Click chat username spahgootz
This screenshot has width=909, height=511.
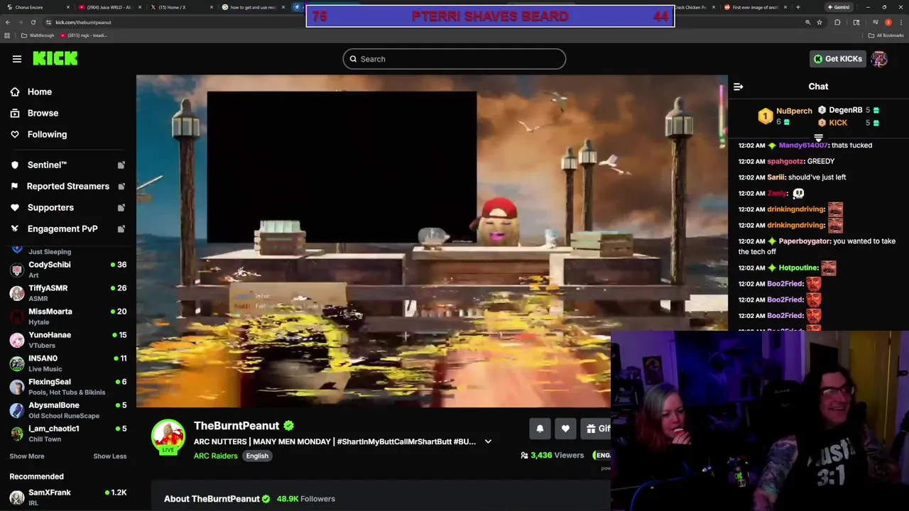point(785,161)
